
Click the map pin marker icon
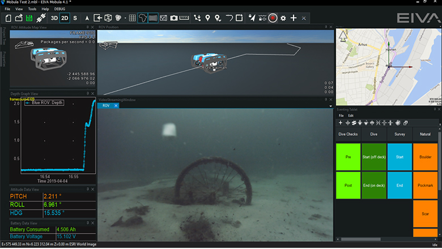click(x=208, y=18)
